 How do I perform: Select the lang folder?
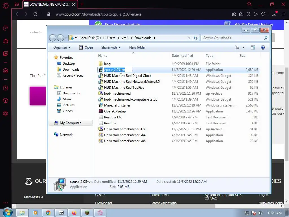click(x=178, y=64)
